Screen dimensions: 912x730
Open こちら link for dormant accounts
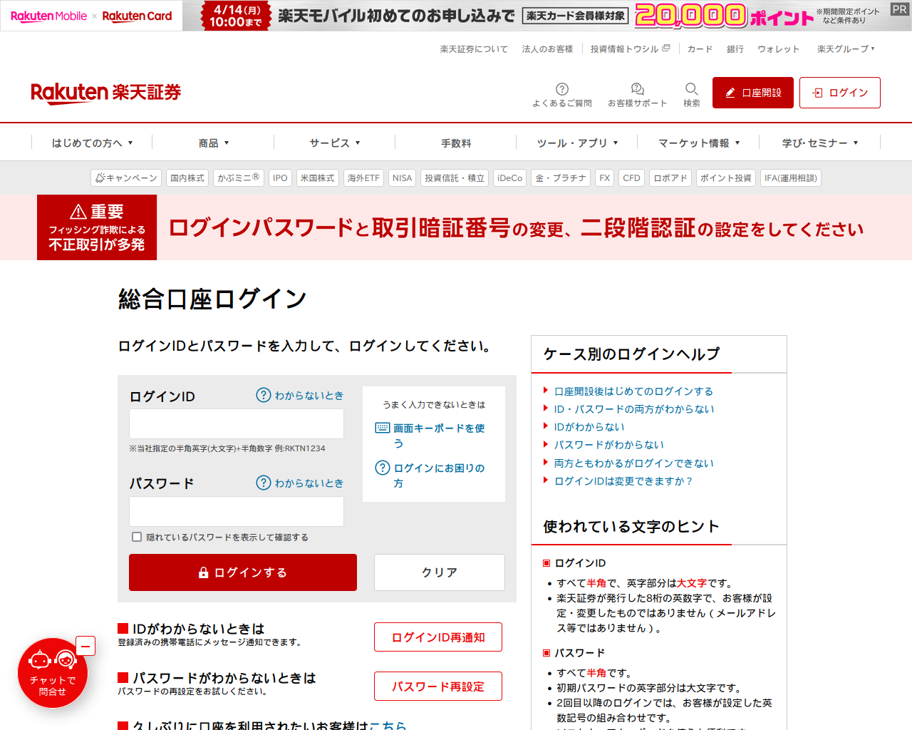click(388, 725)
